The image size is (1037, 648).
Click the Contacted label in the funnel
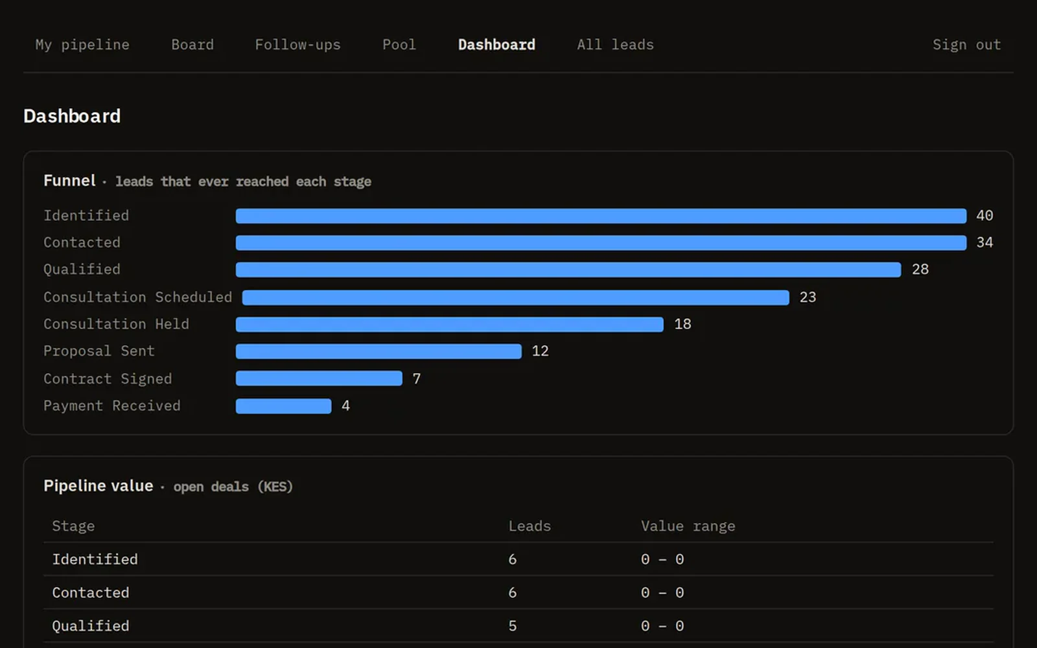[82, 242]
